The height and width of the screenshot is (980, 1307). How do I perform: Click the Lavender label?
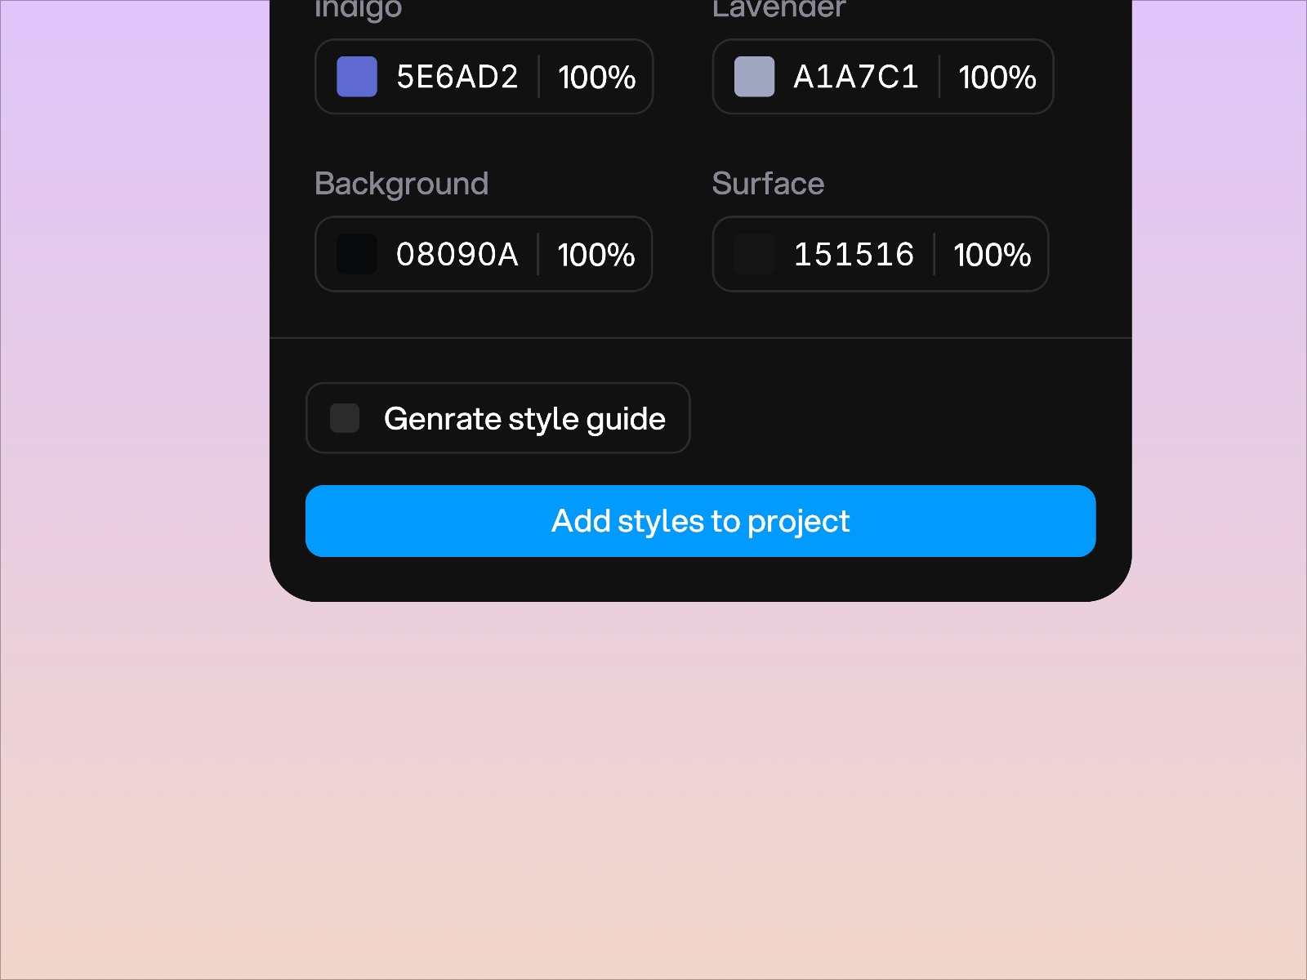coord(778,8)
